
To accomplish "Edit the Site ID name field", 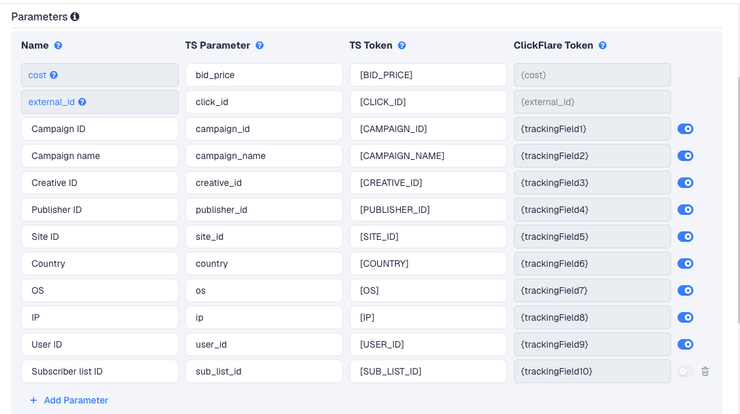I will 100,237.
